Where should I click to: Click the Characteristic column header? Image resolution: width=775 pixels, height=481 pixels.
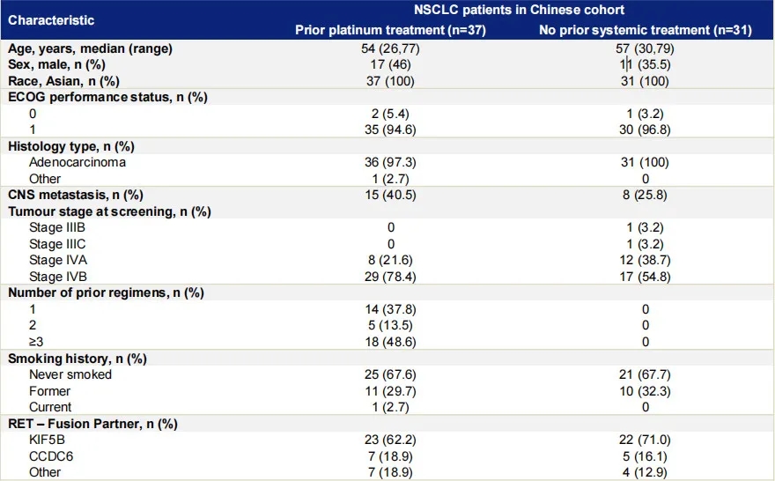tap(51, 18)
